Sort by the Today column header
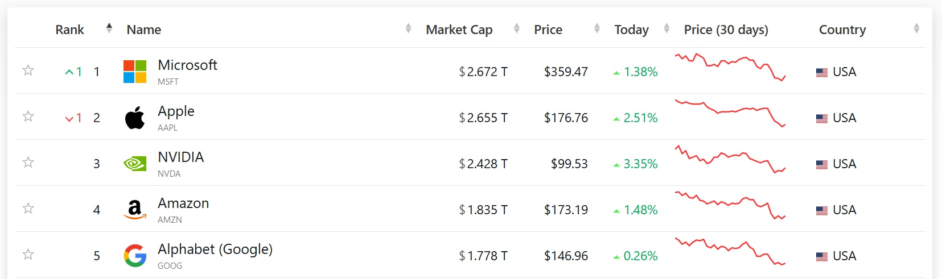Image resolution: width=942 pixels, height=279 pixels. pyautogui.click(x=631, y=30)
